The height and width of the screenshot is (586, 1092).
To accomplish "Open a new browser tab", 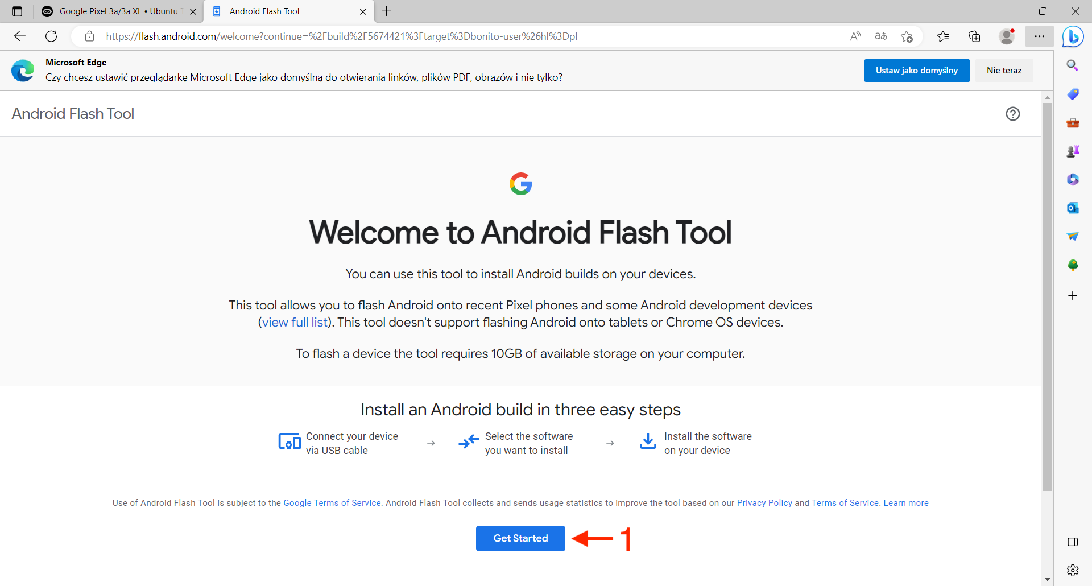I will (387, 11).
